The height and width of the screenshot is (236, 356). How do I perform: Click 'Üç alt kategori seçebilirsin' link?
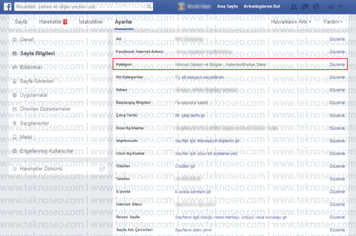pyautogui.click(x=199, y=77)
